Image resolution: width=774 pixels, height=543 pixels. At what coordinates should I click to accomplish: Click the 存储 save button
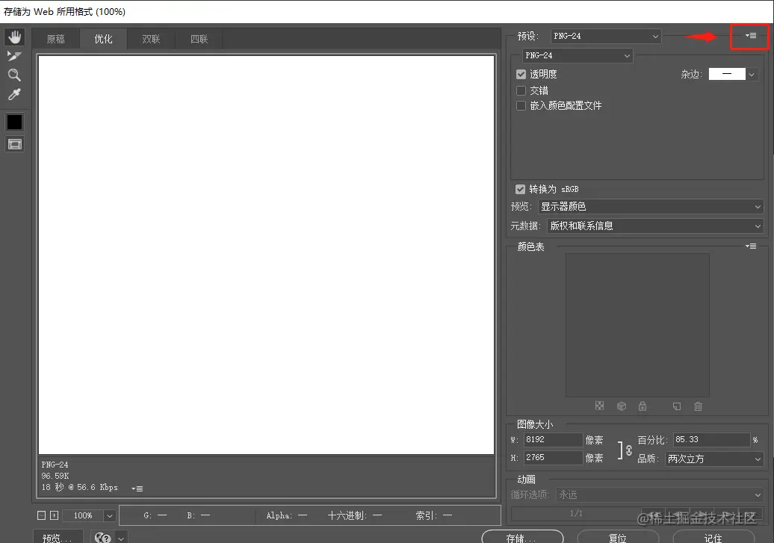[x=522, y=537]
